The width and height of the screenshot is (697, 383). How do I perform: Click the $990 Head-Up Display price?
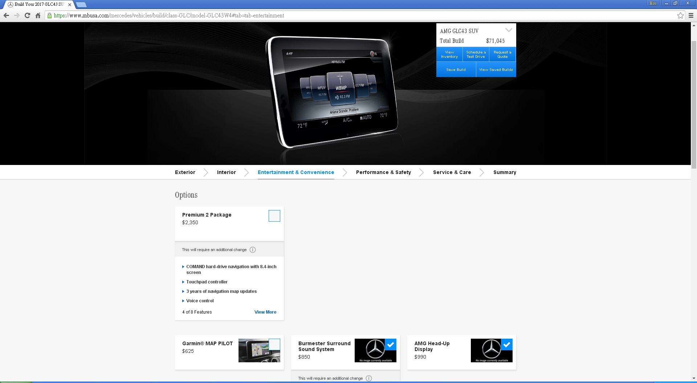(x=420, y=357)
